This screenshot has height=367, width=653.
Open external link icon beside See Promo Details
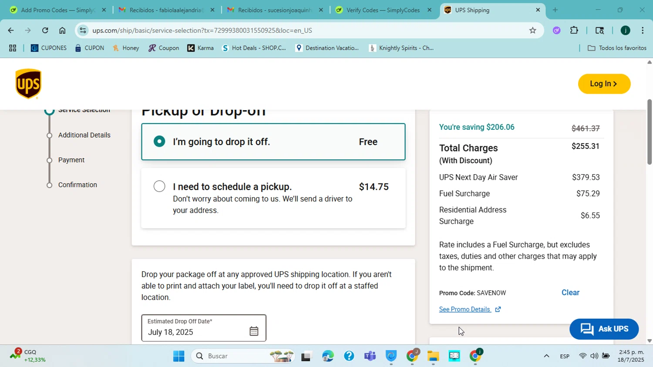(498, 310)
